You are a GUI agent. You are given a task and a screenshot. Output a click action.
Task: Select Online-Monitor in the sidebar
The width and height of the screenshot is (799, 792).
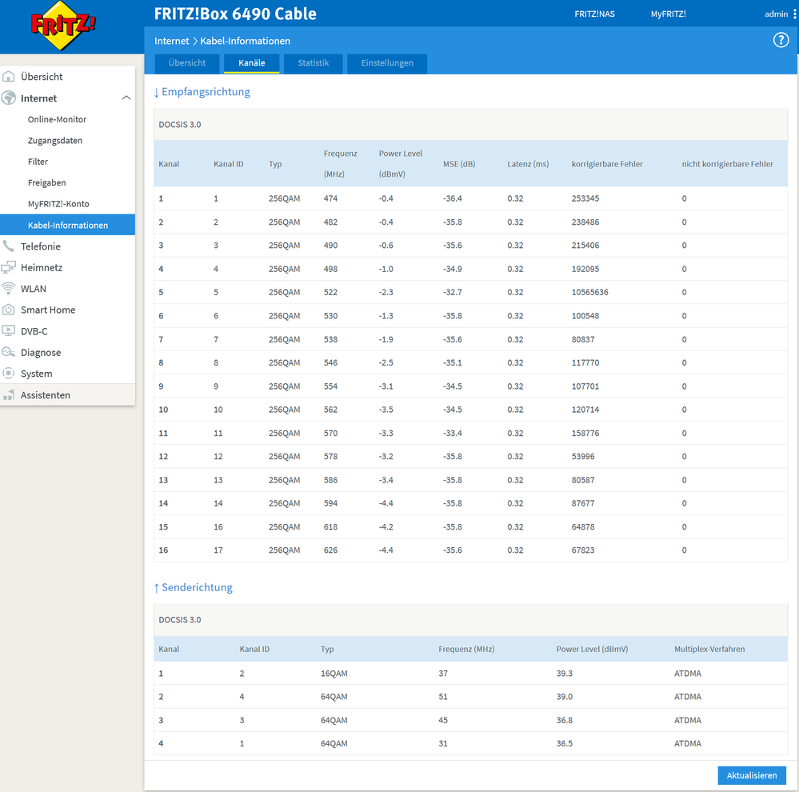click(57, 119)
